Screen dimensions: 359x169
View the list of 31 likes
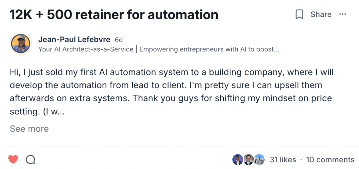283,160
